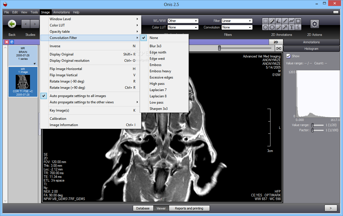This screenshot has height=216, width=343.
Task: Open the Color LUT None dropdown
Action: 183,27
